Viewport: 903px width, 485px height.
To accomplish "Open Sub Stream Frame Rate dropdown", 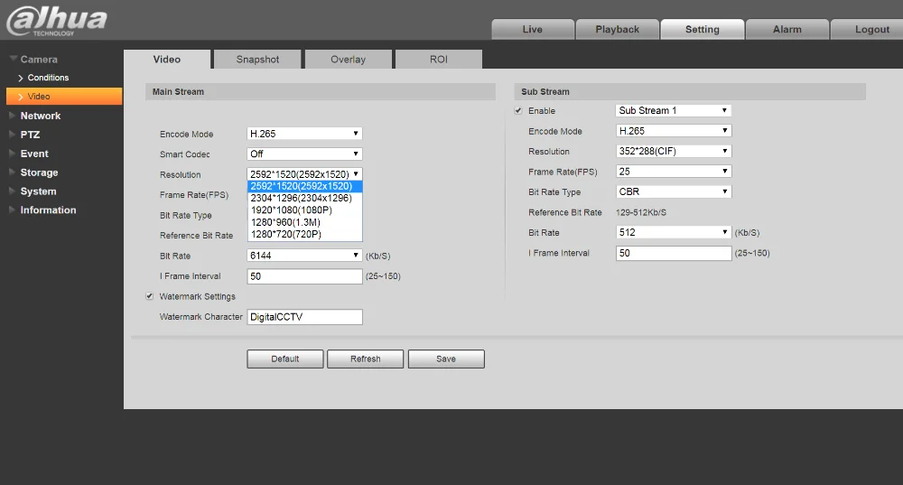I will (674, 172).
